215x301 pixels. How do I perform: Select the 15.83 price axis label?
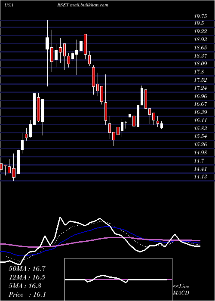click(x=200, y=128)
